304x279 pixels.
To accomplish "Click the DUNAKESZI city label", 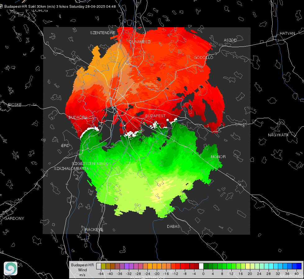I will pos(140,42).
